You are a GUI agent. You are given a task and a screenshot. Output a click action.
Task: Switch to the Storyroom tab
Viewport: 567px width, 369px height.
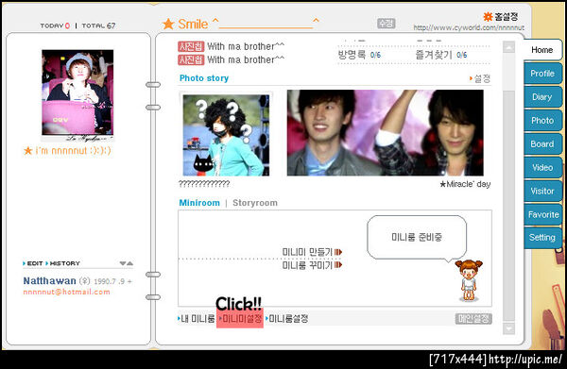[x=255, y=203]
